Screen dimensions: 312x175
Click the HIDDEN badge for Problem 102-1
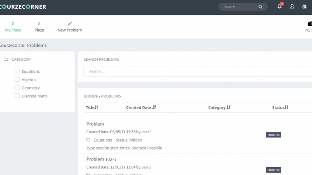coord(273,170)
